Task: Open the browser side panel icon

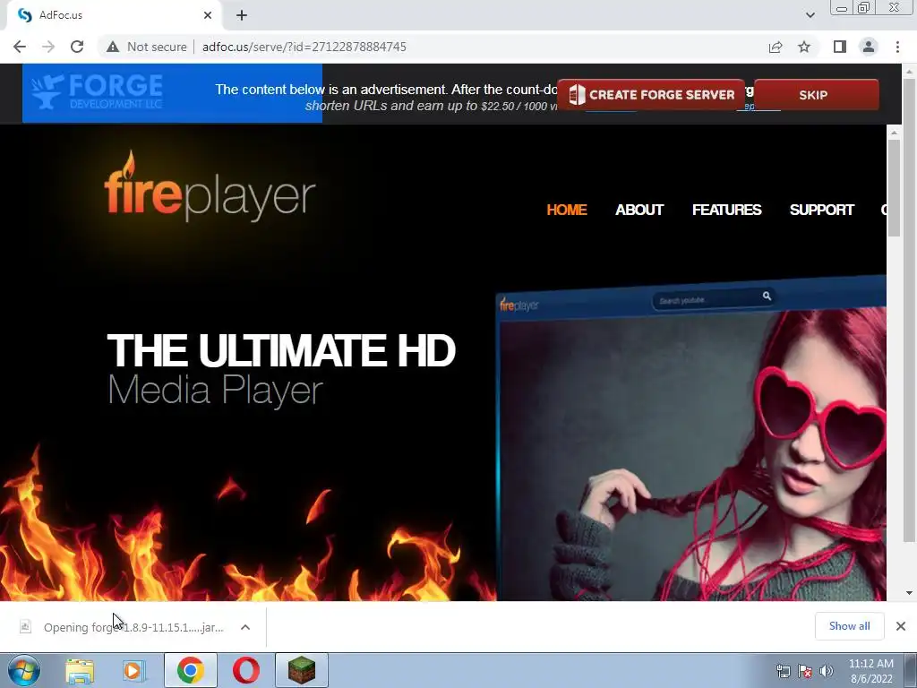Action: 840,47
